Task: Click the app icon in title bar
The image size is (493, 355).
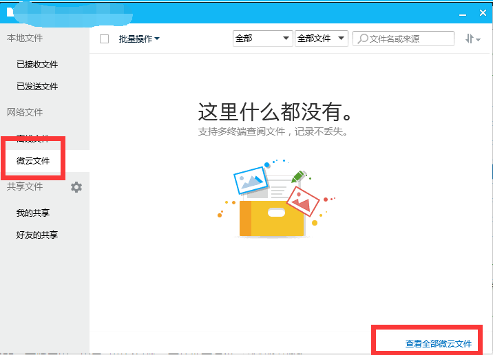Action: [10, 12]
